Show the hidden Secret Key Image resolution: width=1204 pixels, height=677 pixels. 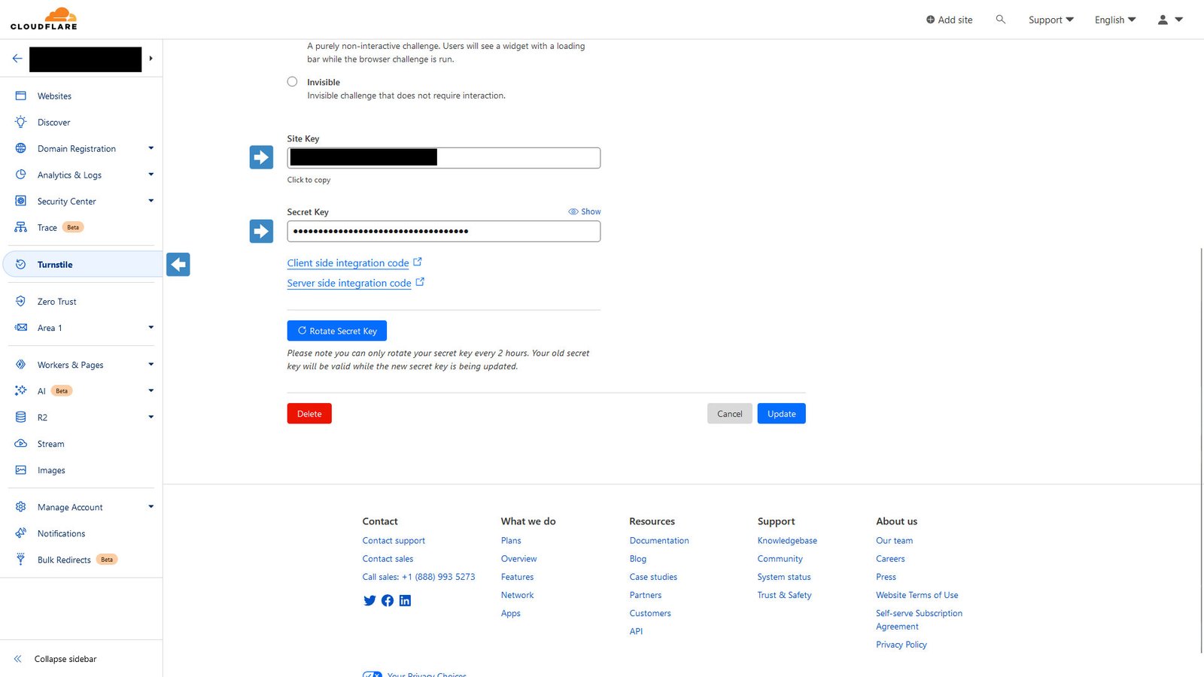click(584, 211)
